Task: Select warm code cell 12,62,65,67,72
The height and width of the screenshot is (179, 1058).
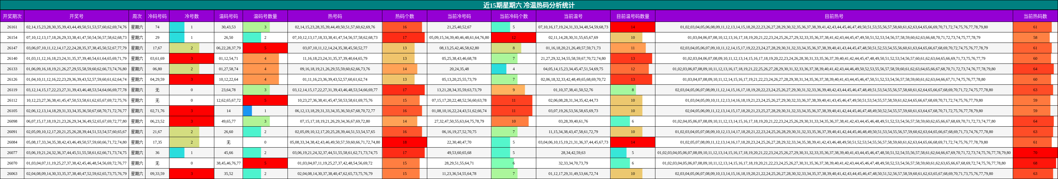Action: click(228, 100)
